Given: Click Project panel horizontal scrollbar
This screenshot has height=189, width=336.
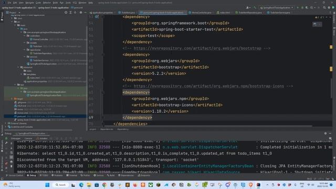Looking at the screenshot, I should (38, 130).
